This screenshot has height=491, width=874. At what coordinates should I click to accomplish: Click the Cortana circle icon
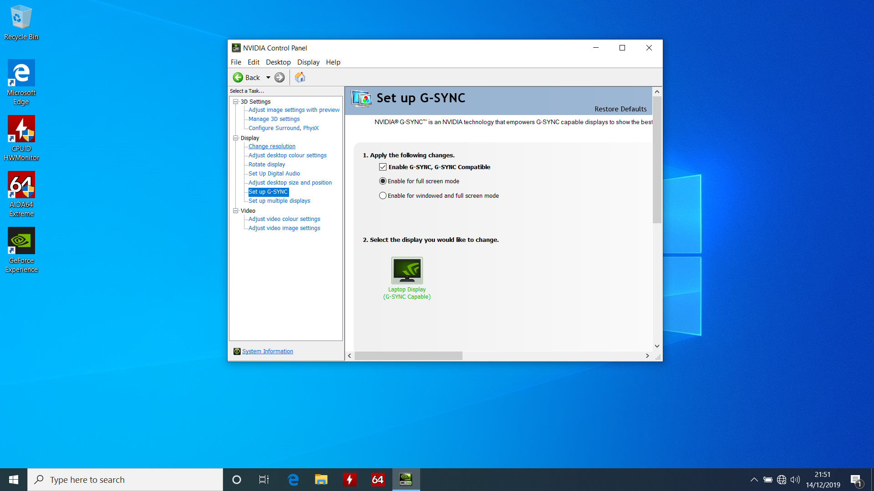click(236, 480)
